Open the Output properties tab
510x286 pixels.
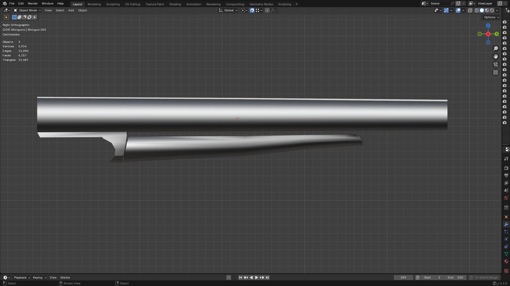pos(506,175)
